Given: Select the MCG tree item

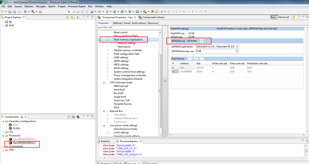Looking at the screenshot, I should tap(117, 108).
